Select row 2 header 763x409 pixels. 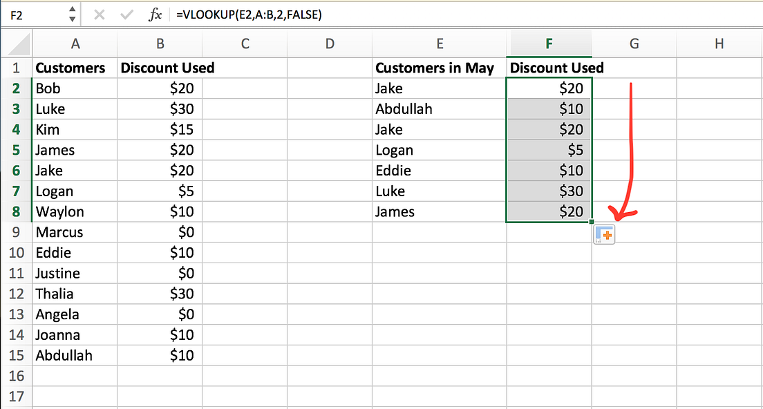[x=16, y=88]
